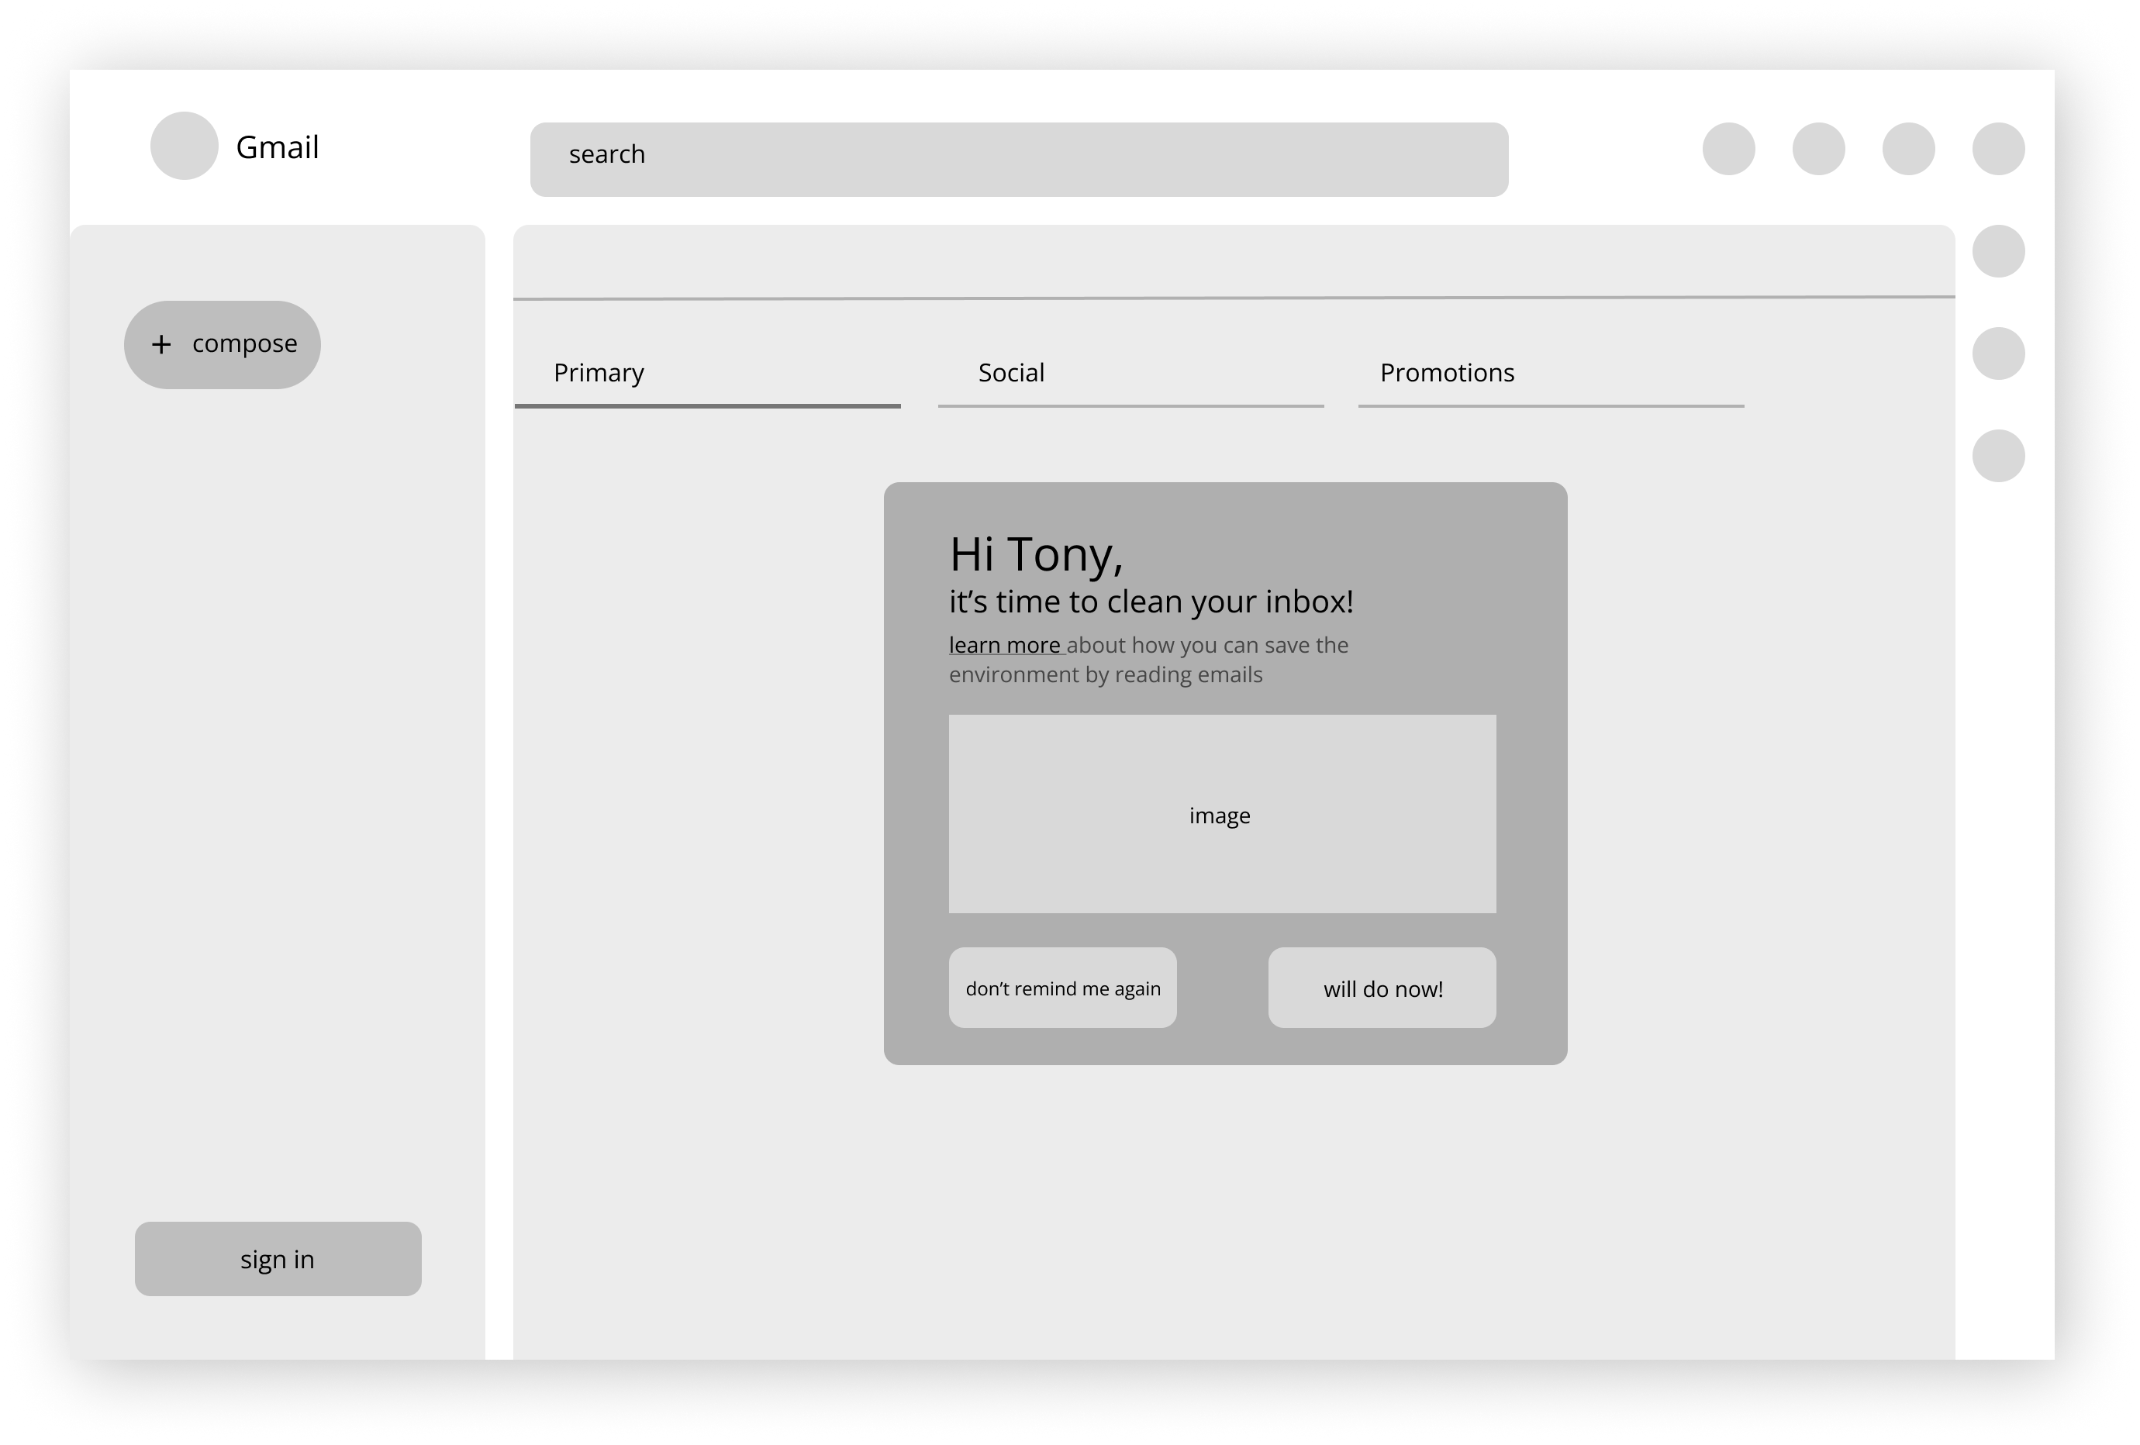Viewport: 2140px width, 1445px height.
Task: Click the top circle icon in right side panel
Action: click(1998, 251)
